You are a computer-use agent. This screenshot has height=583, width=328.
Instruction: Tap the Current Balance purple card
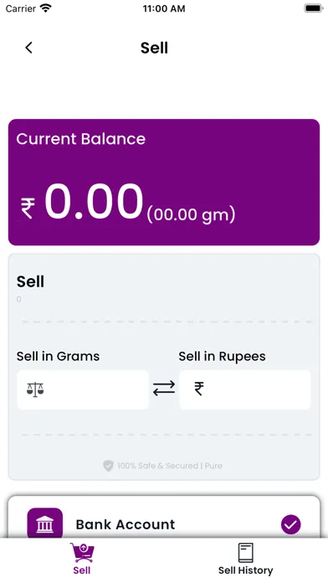click(164, 183)
